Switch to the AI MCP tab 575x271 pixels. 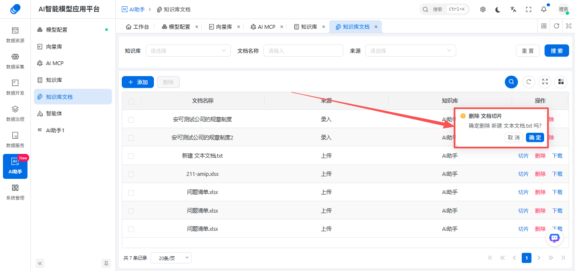(263, 27)
